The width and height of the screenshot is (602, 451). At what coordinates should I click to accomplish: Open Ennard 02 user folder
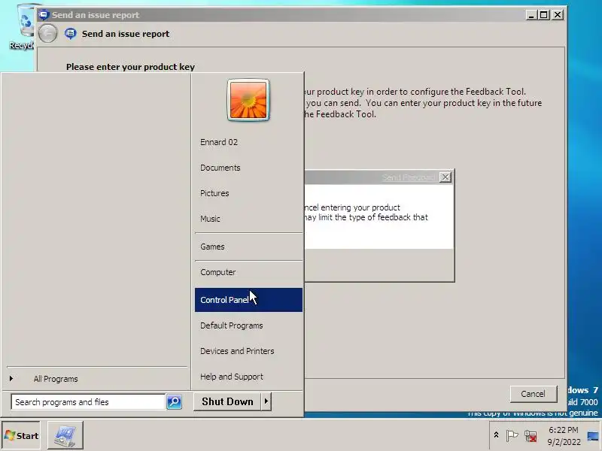click(x=248, y=142)
